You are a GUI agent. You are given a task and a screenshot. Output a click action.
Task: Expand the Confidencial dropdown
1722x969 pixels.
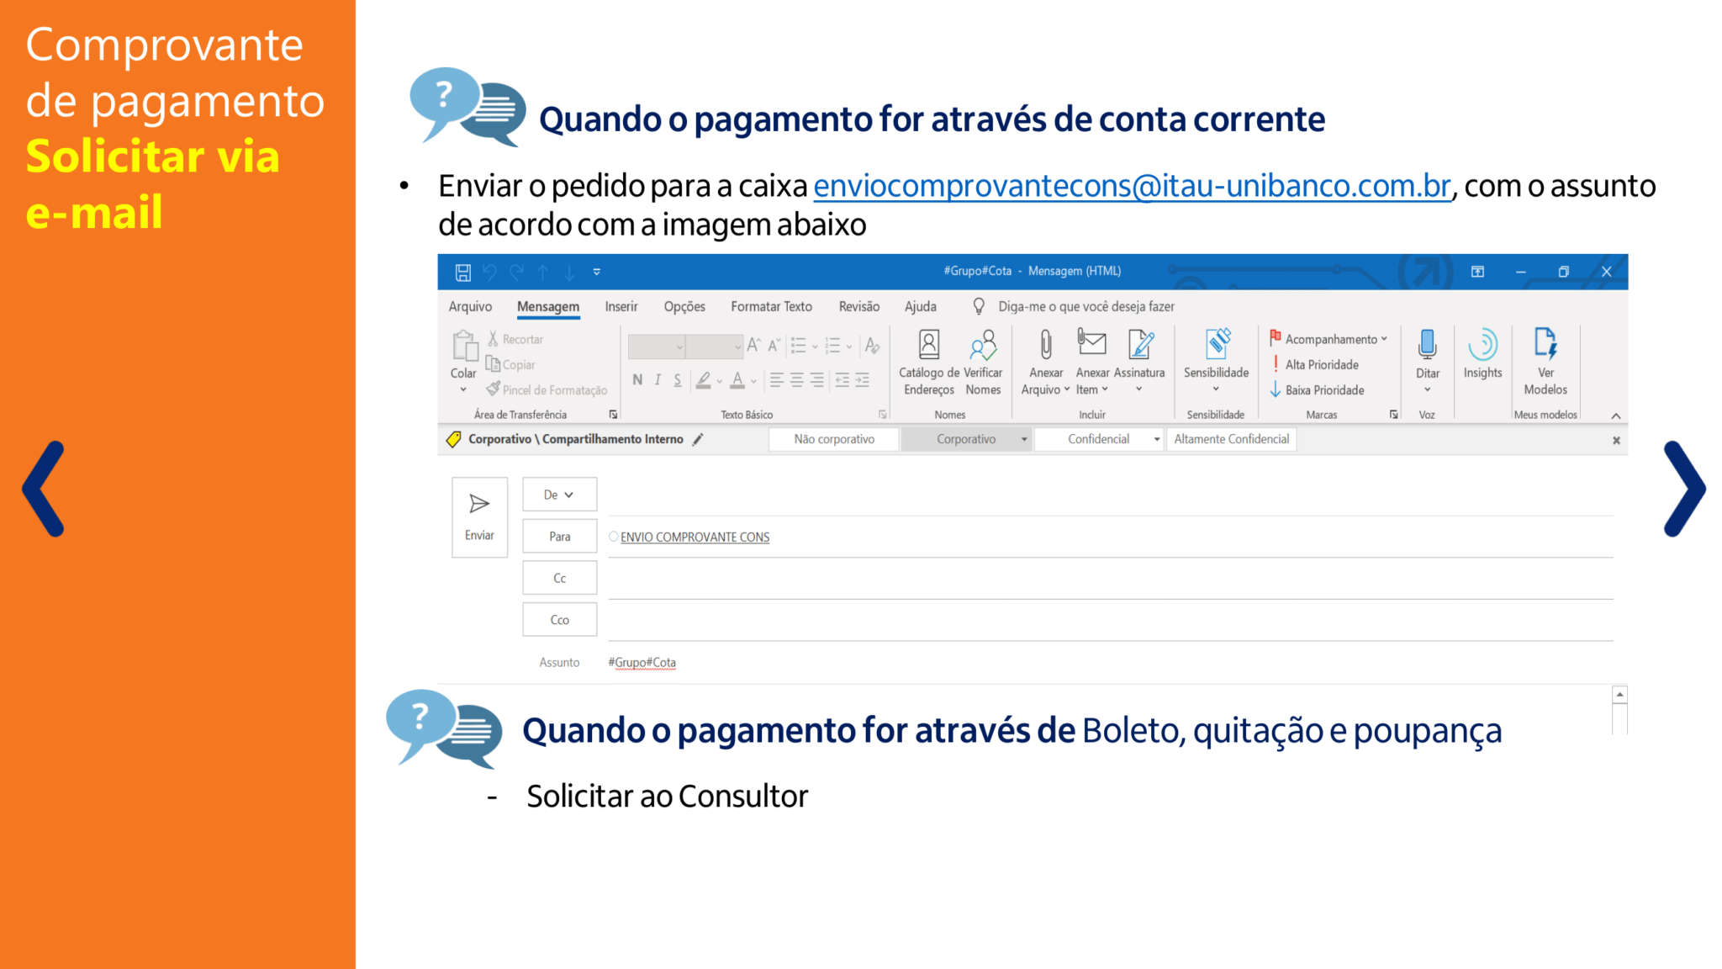1154,439
